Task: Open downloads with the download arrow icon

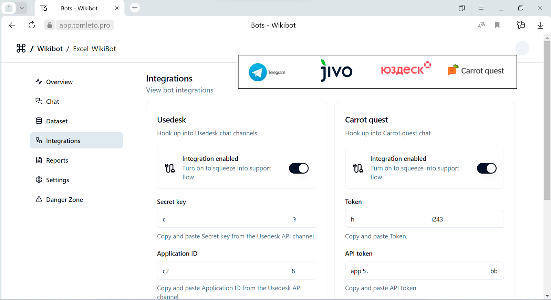Action: tap(540, 25)
